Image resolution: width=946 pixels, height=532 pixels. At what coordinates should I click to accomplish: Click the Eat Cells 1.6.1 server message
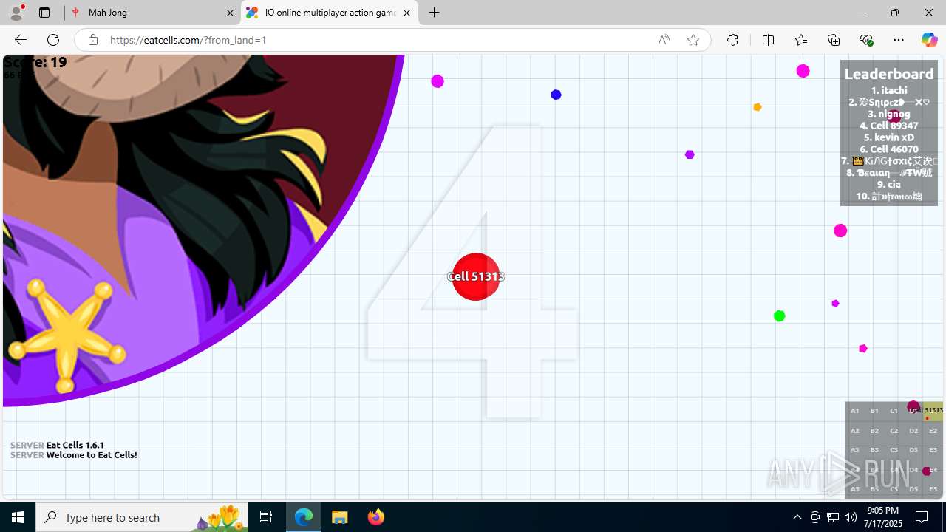pos(75,446)
